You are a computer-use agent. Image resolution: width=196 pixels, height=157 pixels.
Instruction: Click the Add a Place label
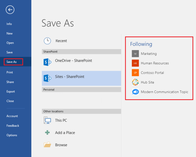pos(65,133)
